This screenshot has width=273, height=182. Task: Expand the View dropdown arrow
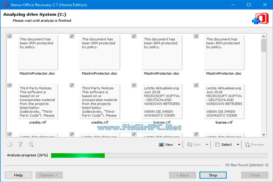[179, 144]
